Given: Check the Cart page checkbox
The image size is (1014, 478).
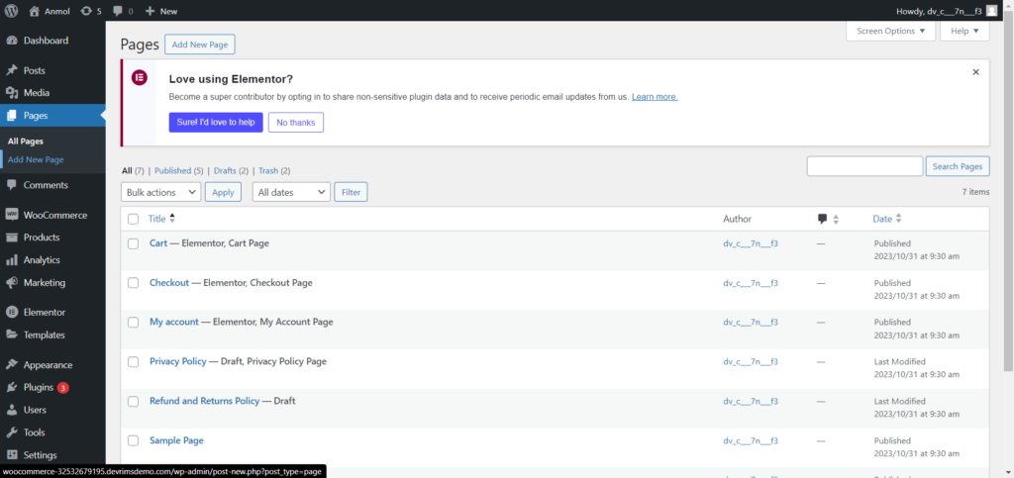Looking at the screenshot, I should point(134,243).
